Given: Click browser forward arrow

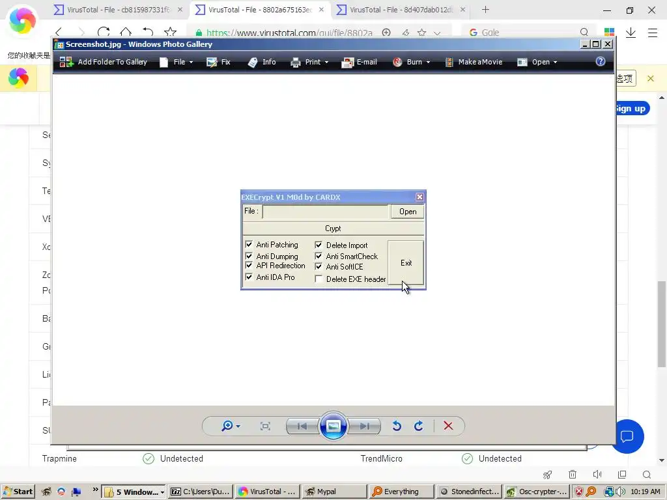Looking at the screenshot, I should [x=81, y=32].
